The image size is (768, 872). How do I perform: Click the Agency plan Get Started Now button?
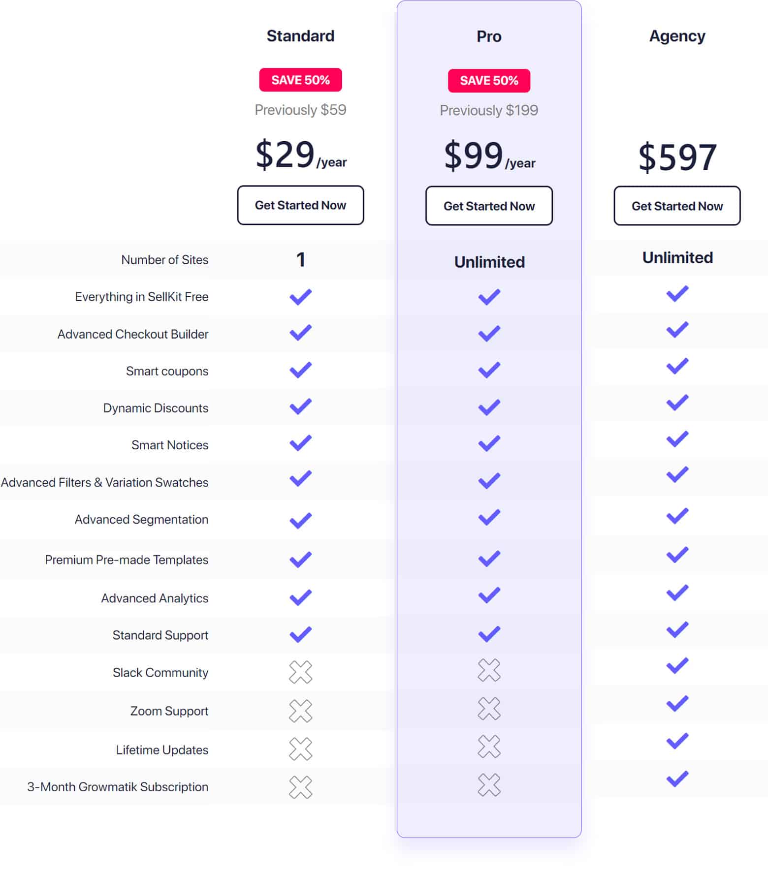[677, 206]
